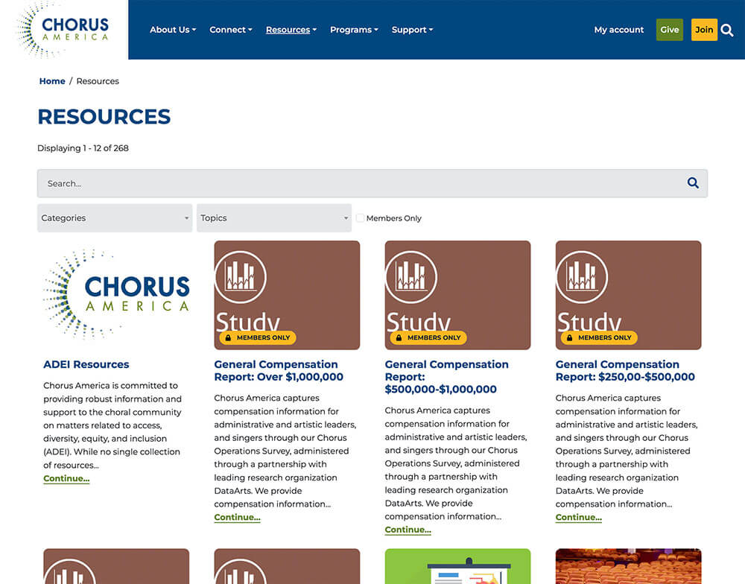This screenshot has height=584, width=745.
Task: Open search using the navbar magnifier icon
Action: (x=727, y=31)
